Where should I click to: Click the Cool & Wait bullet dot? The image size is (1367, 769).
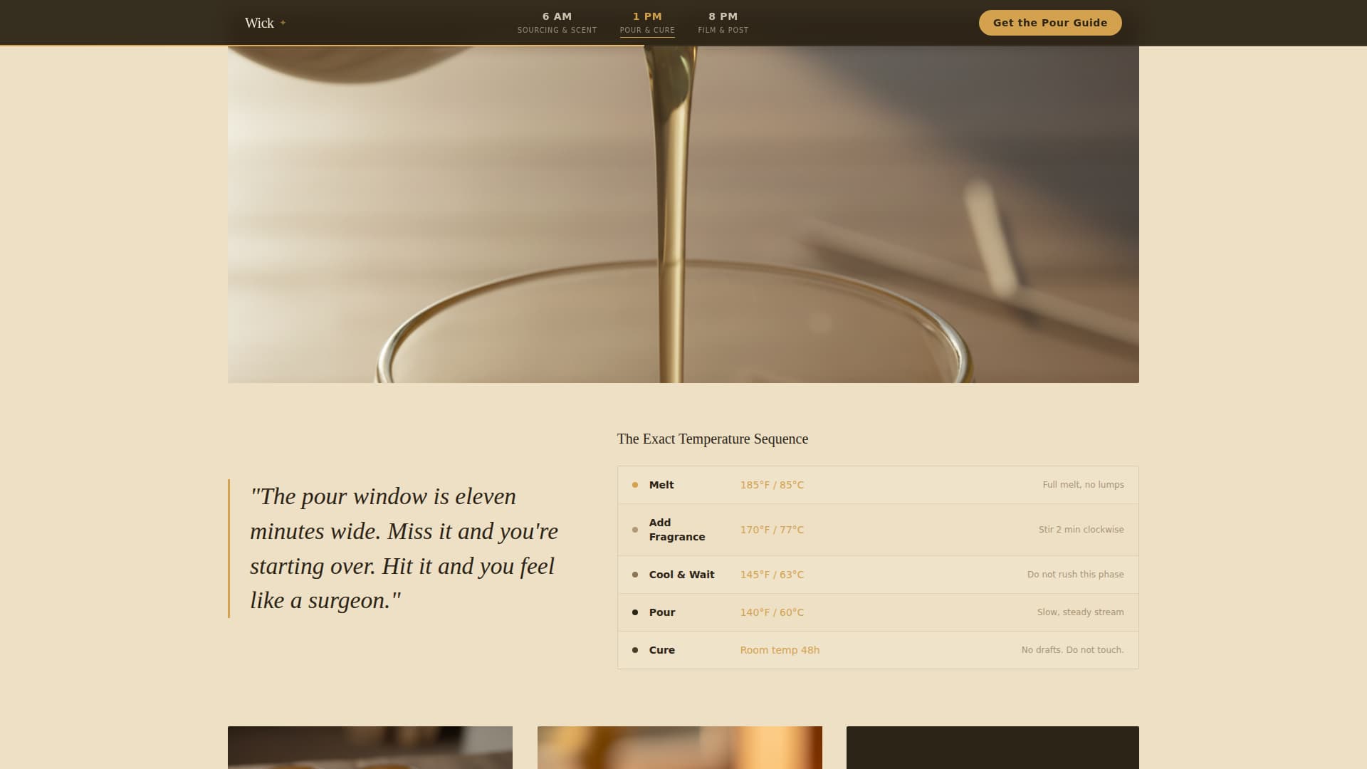pos(635,575)
